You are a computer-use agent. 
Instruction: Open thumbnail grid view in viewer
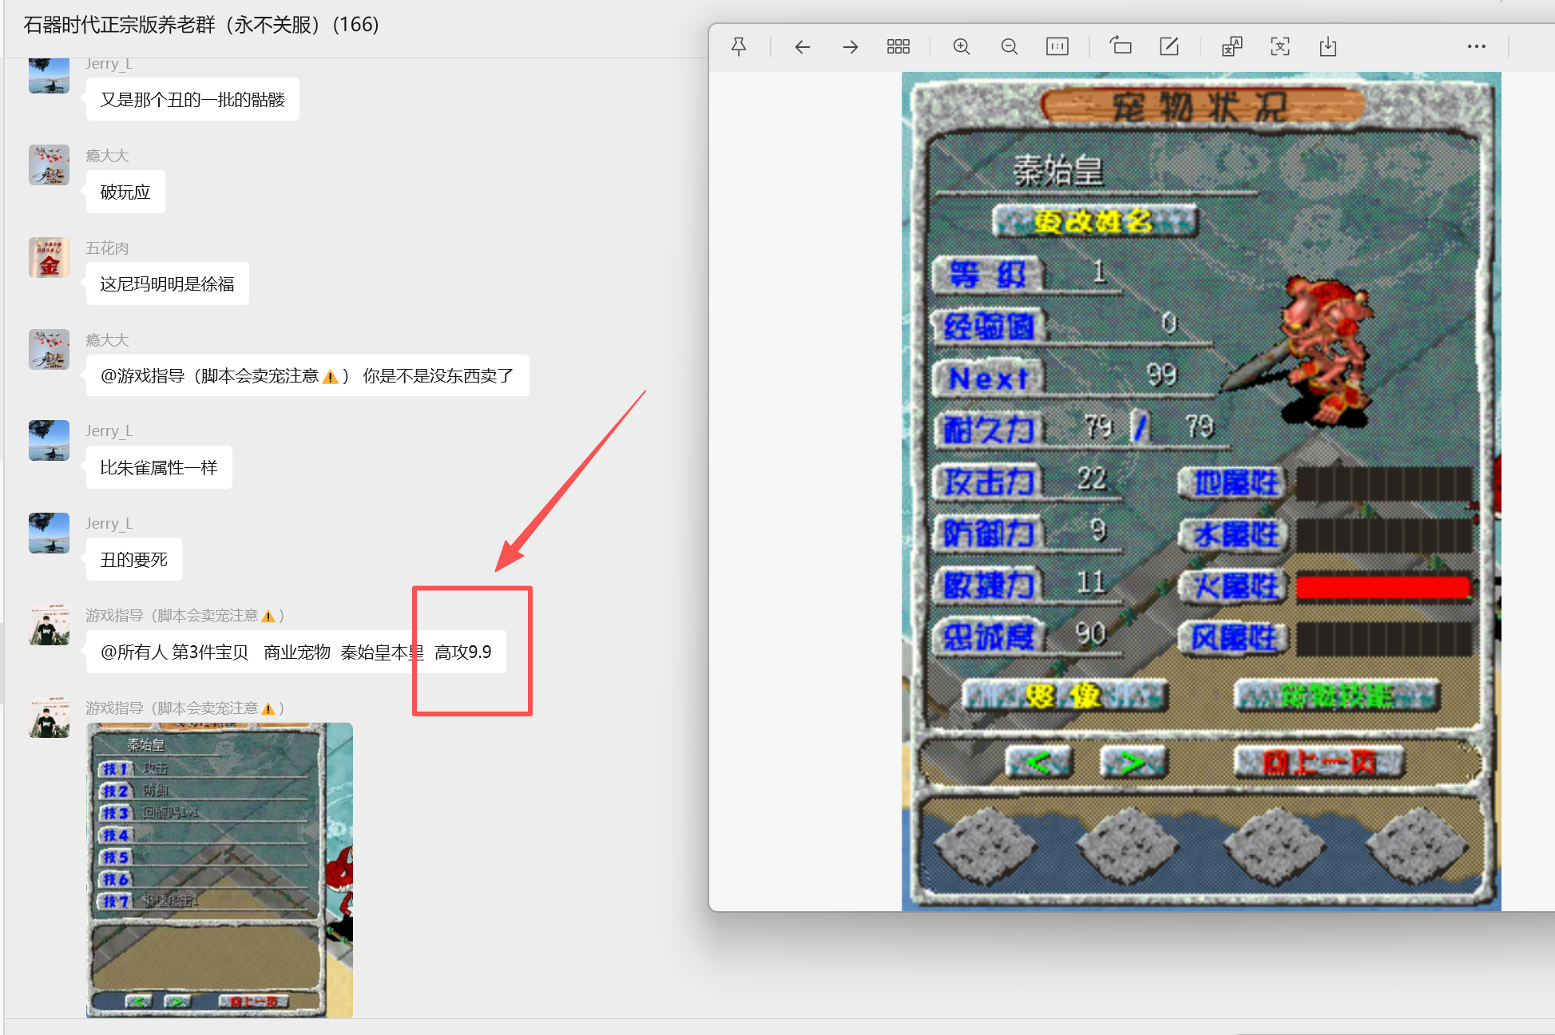[x=898, y=46]
